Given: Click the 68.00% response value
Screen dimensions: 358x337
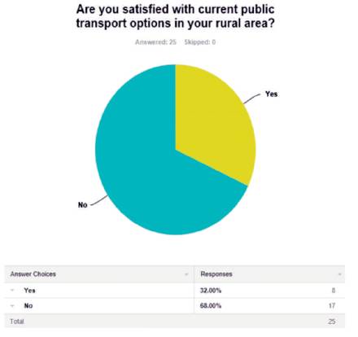Looking at the screenshot, I should tap(211, 306).
